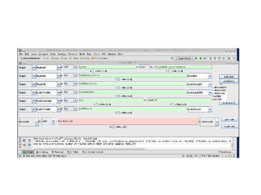Tick +BNs checkbox under the 4548-4 value

coord(173,104)
